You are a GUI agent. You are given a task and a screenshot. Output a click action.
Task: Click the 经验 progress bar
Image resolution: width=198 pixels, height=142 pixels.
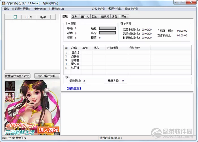pyautogui.click(x=107, y=28)
